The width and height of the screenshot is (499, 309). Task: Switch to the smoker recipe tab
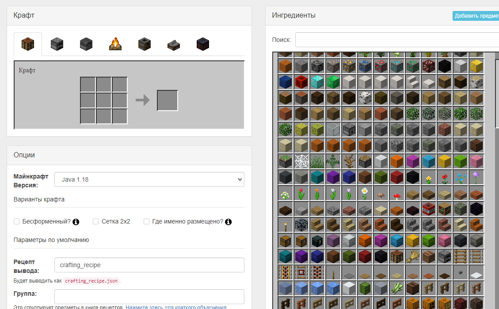145,44
